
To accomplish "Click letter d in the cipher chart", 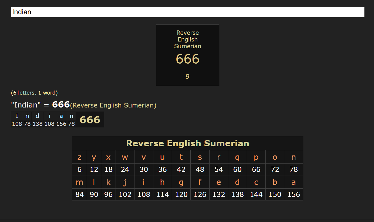I will (x=237, y=182).
